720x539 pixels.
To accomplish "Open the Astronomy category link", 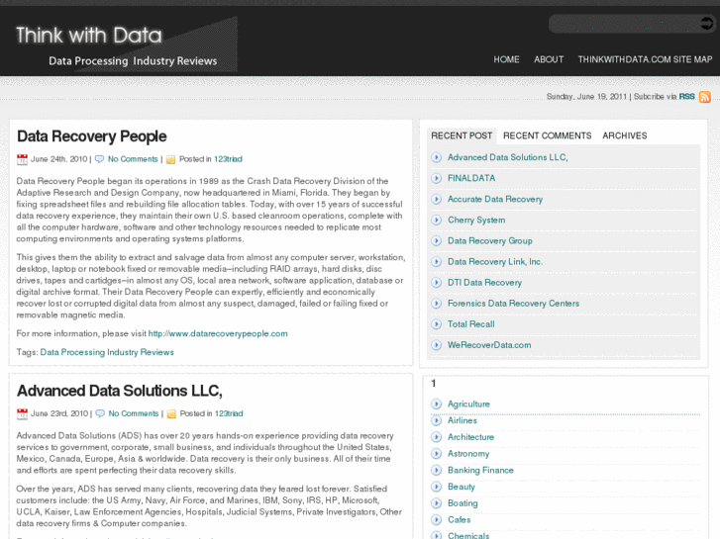I will click(x=468, y=454).
